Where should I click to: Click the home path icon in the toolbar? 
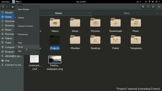tap(13, 7)
